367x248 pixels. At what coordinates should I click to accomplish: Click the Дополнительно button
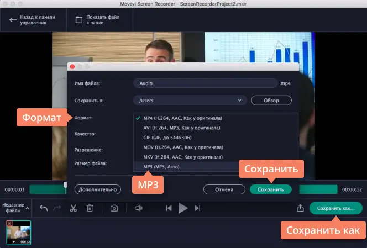98,189
